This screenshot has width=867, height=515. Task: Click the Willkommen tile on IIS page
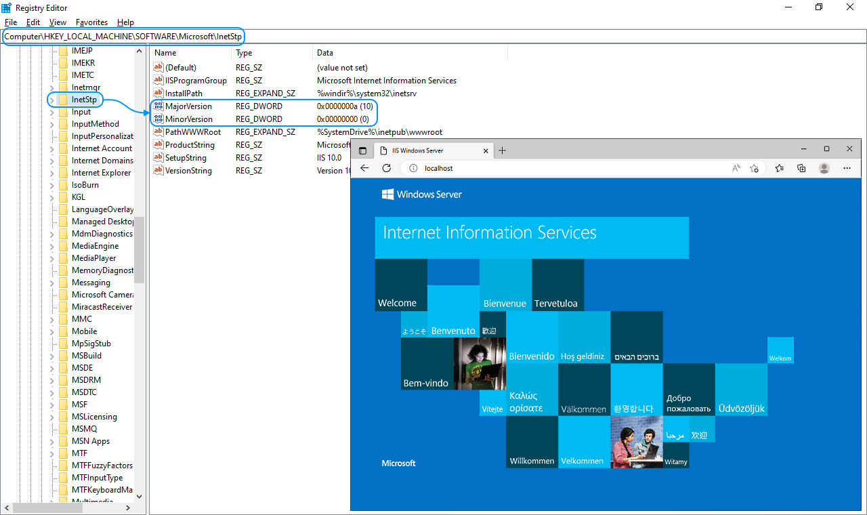(x=532, y=442)
